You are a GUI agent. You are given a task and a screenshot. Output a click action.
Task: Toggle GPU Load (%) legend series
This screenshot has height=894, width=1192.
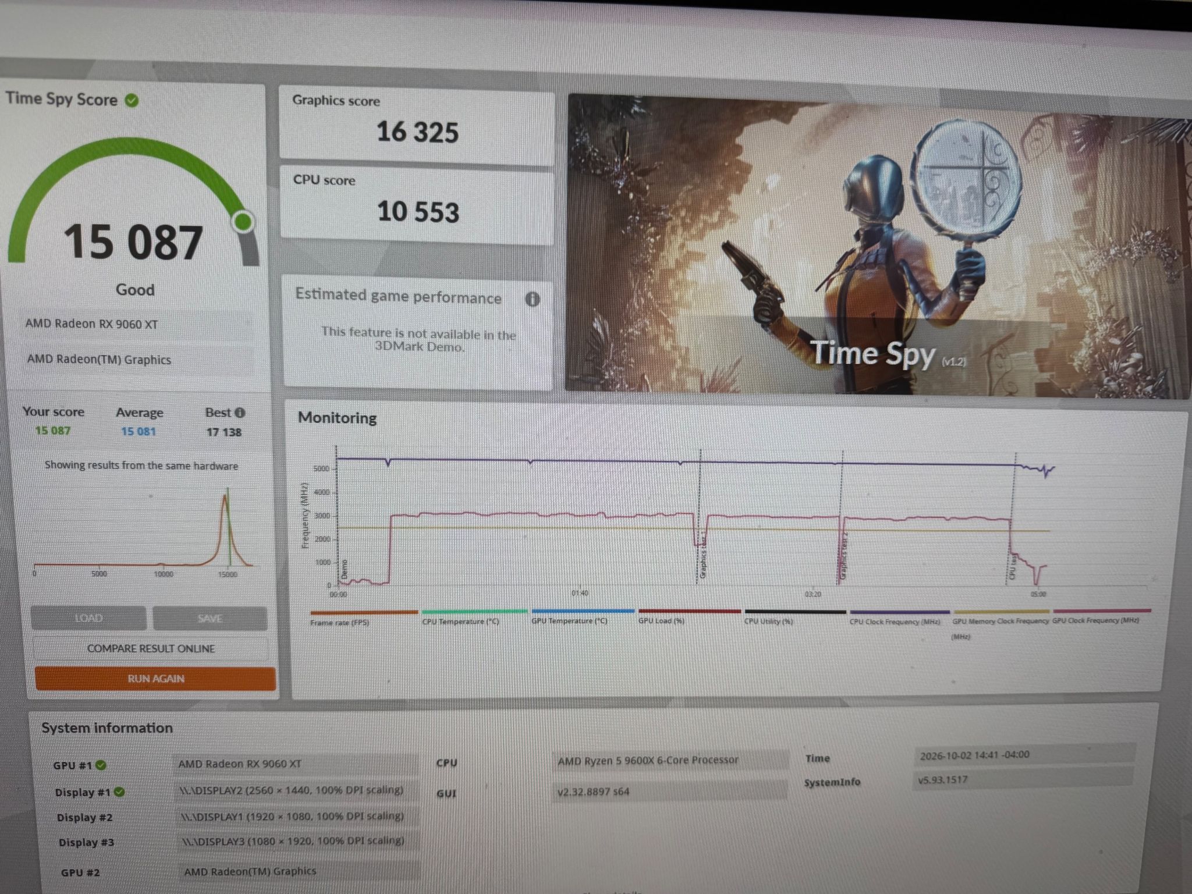click(690, 616)
